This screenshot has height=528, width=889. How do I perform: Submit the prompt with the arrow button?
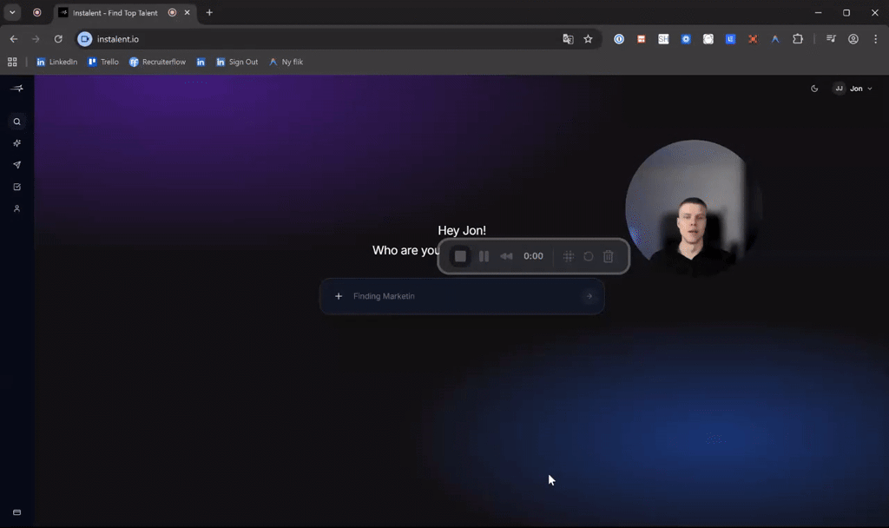pyautogui.click(x=589, y=296)
